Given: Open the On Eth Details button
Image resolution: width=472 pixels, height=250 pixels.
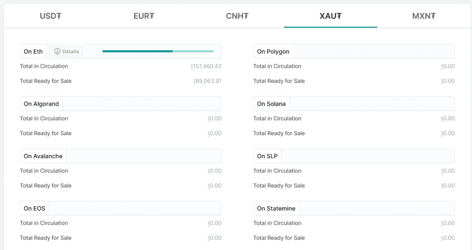Looking at the screenshot, I should tap(66, 52).
